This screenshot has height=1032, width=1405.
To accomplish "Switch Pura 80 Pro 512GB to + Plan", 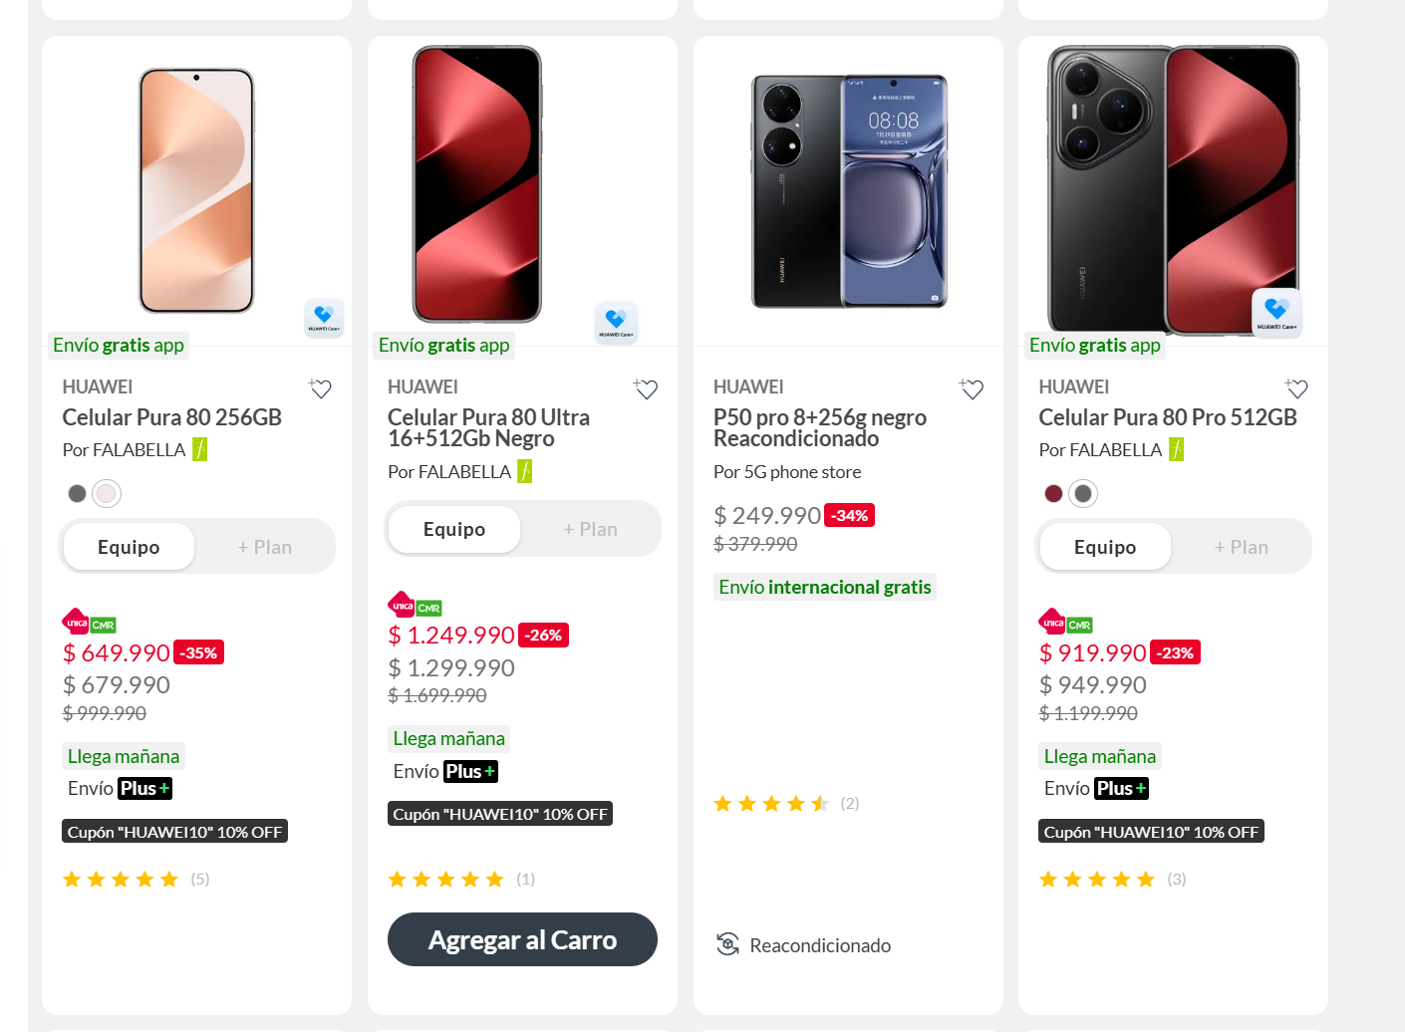I will click(x=1241, y=547).
